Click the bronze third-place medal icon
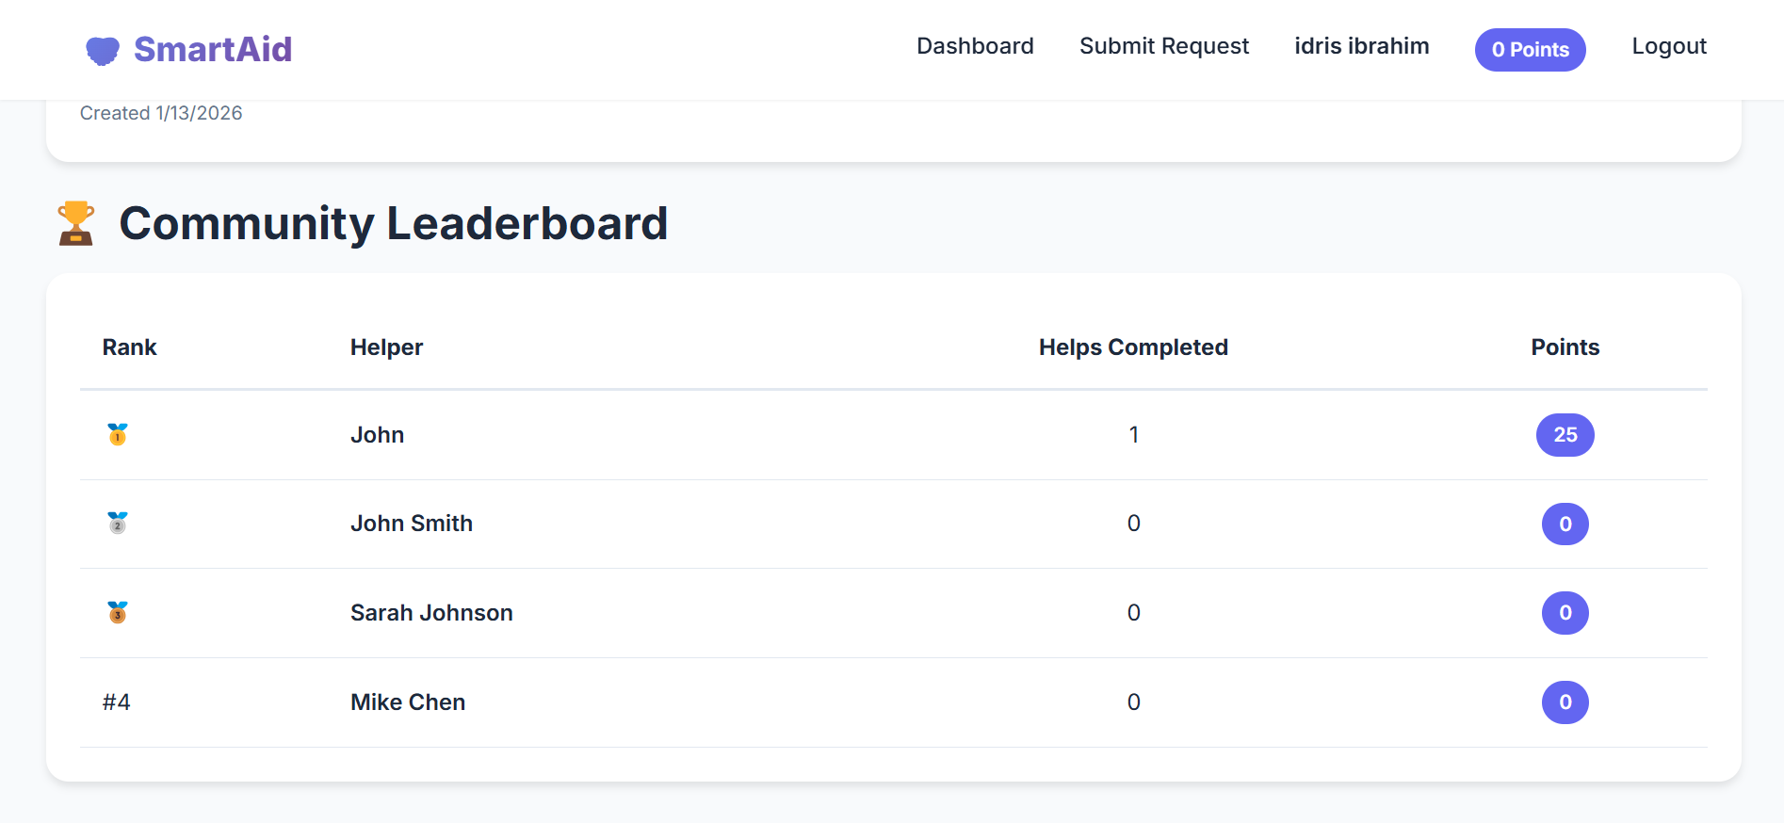This screenshot has width=1784, height=823. click(118, 612)
